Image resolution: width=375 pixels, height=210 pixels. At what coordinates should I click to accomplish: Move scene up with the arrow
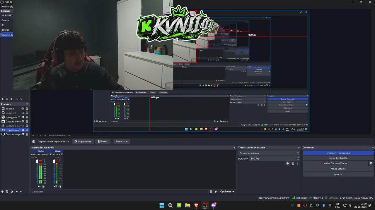(17, 99)
